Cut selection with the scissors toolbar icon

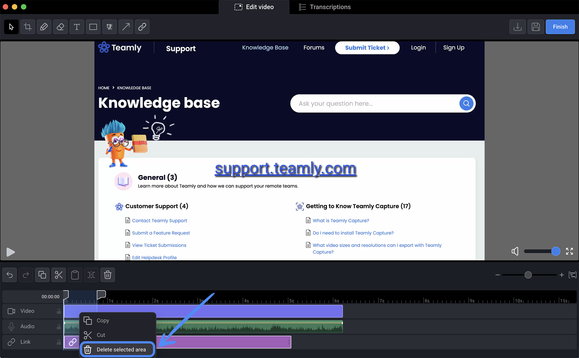click(59, 275)
